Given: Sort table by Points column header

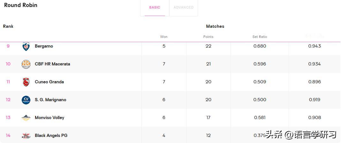Looking at the screenshot, I should pos(208,37).
